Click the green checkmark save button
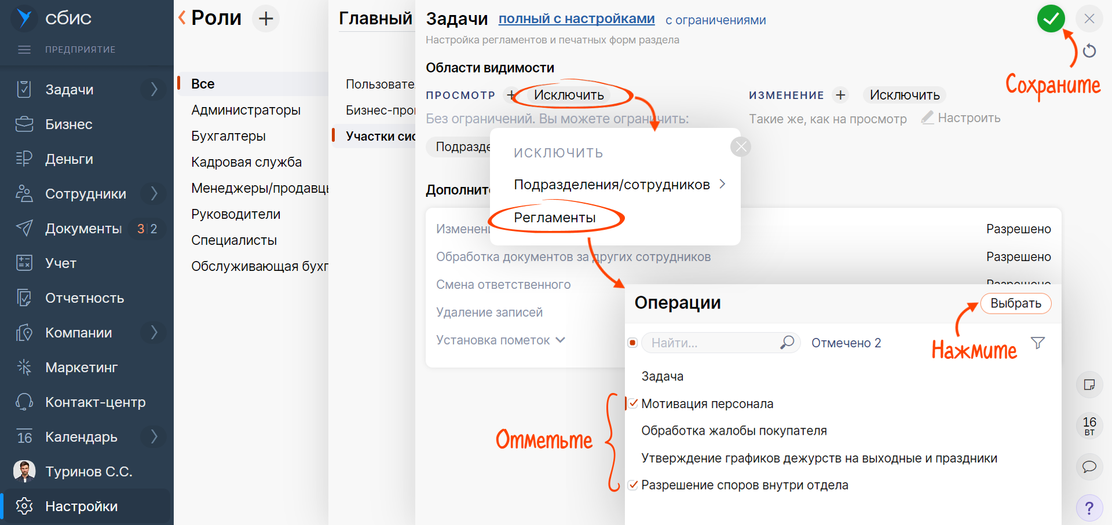 pyautogui.click(x=1051, y=19)
